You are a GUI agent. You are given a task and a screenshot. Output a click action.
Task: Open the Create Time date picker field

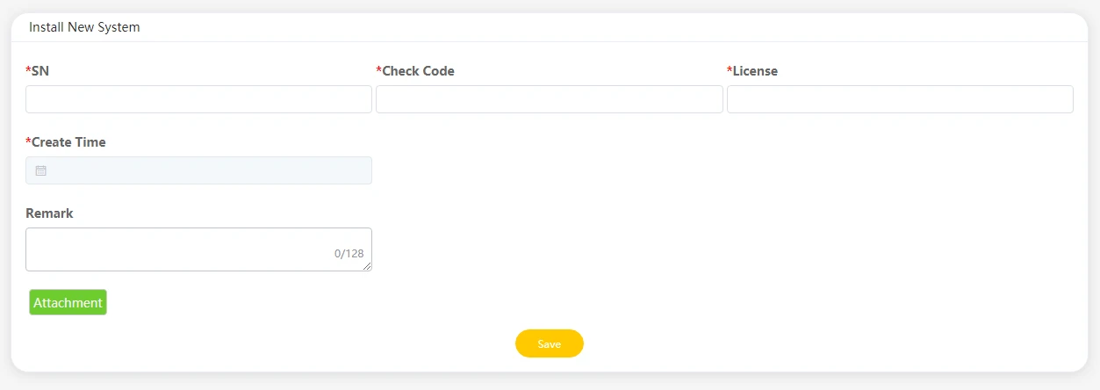[198, 170]
